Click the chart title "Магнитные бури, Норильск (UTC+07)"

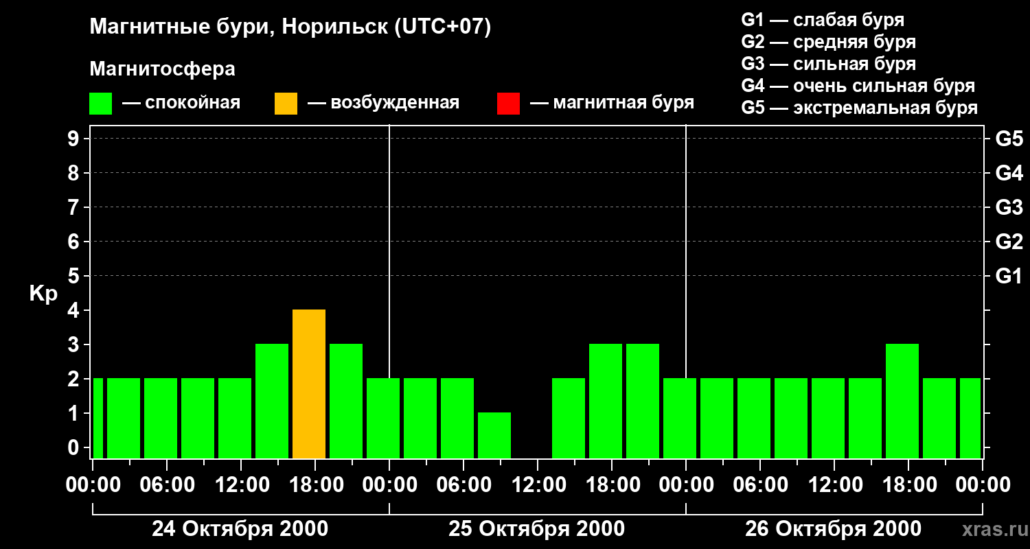(x=290, y=27)
